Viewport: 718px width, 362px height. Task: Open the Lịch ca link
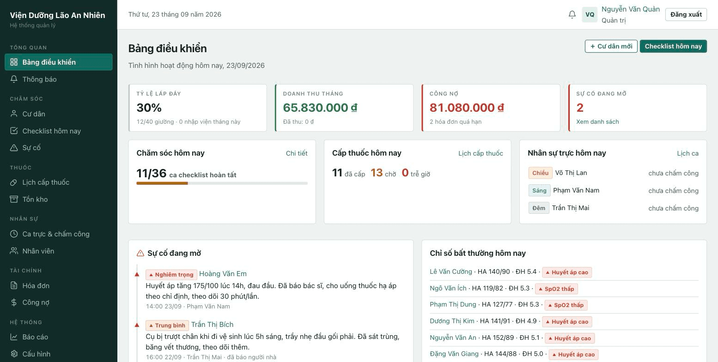(x=688, y=153)
